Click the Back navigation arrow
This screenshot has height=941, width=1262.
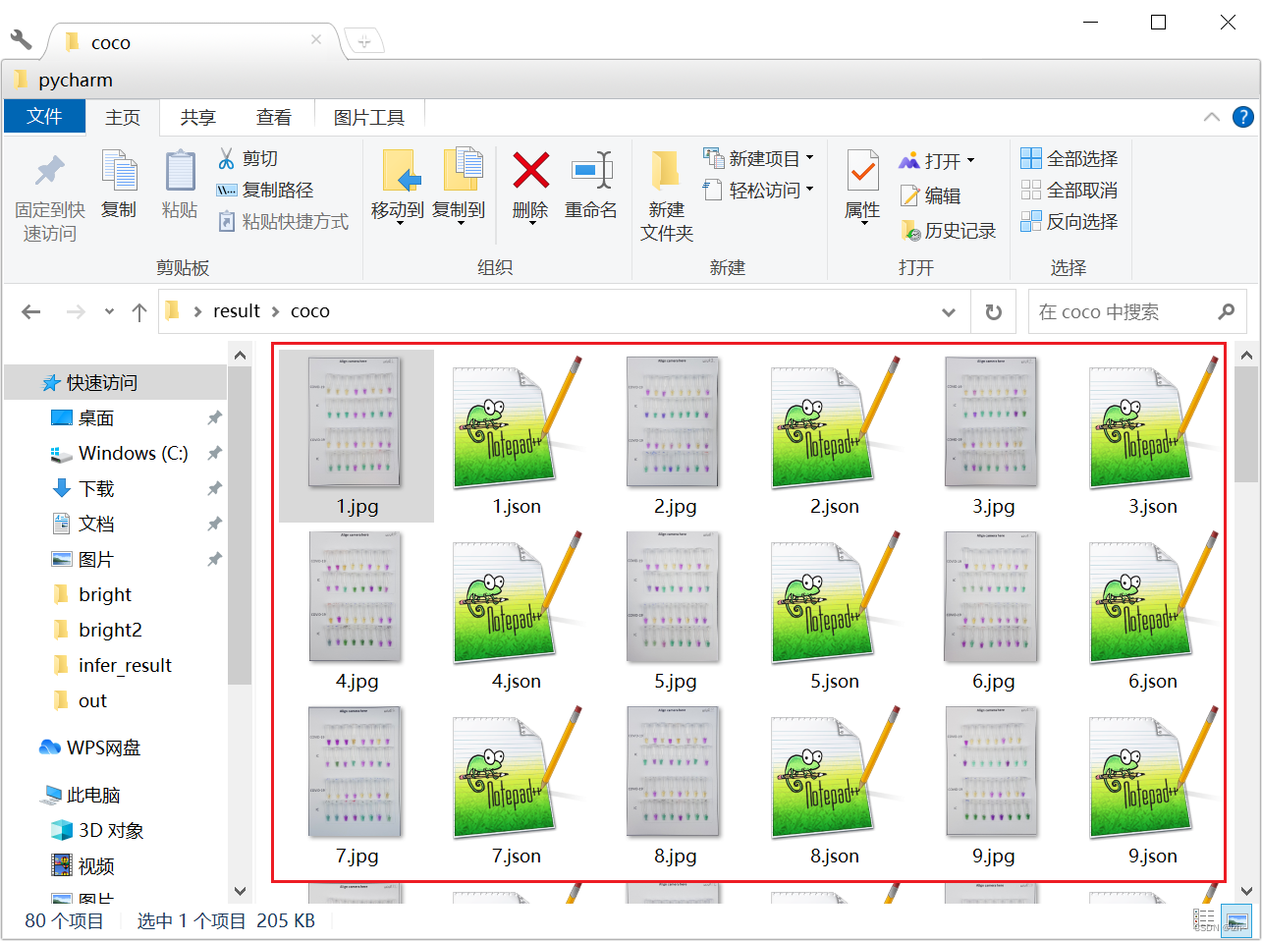pos(31,311)
